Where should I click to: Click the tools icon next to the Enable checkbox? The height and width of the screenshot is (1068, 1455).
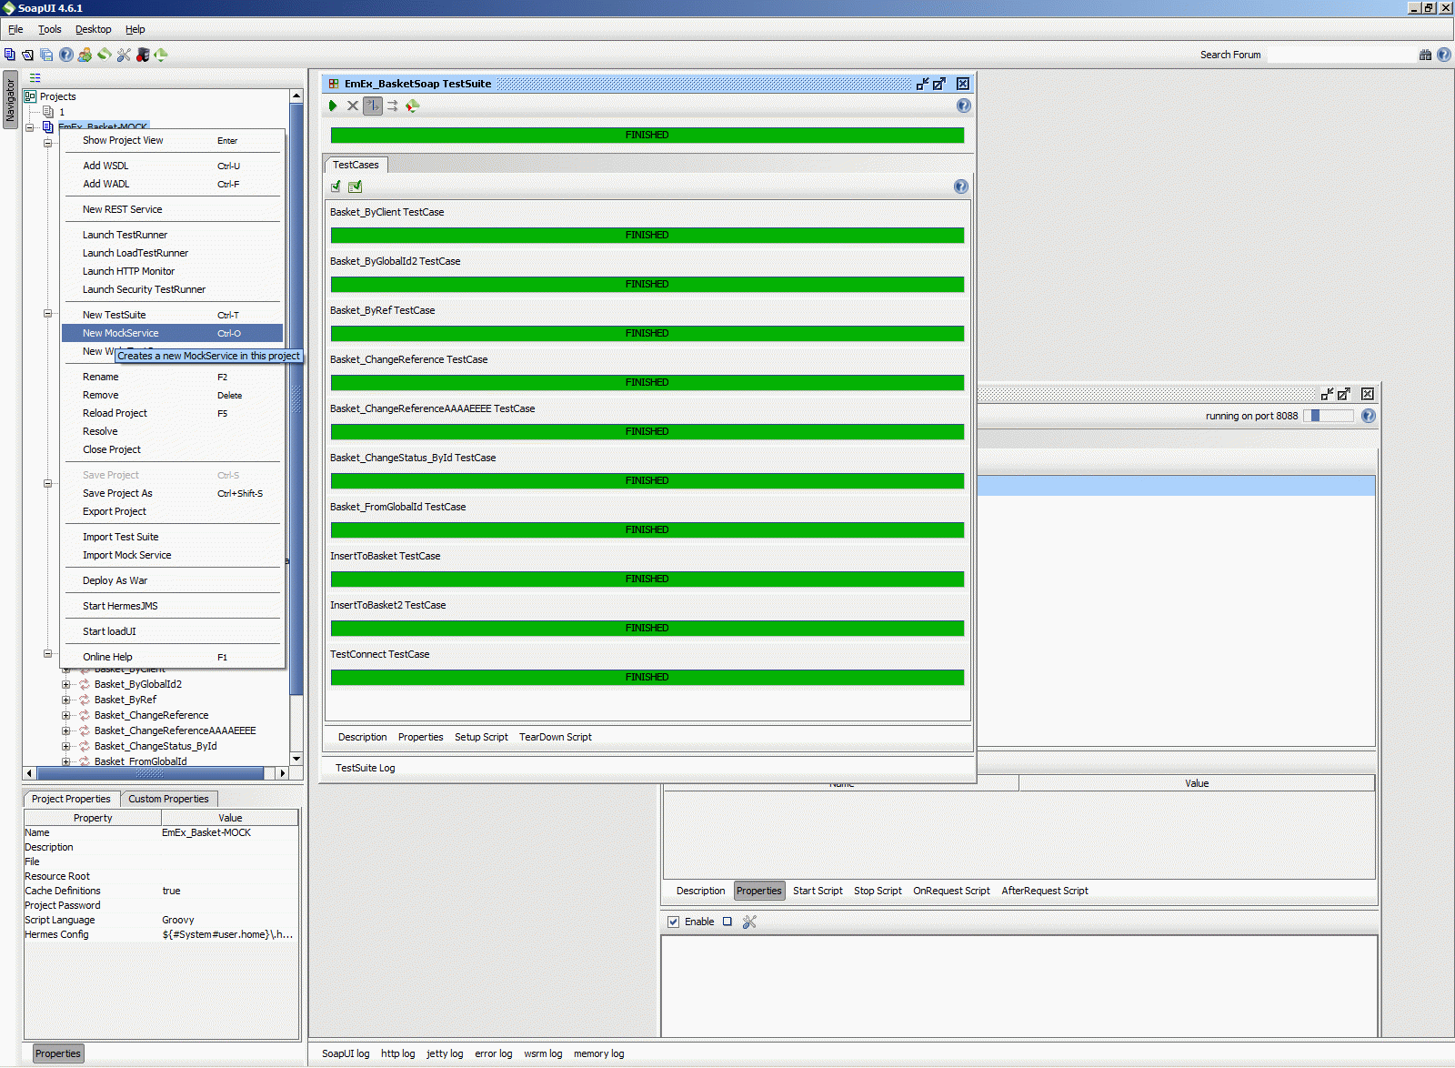coord(749,922)
